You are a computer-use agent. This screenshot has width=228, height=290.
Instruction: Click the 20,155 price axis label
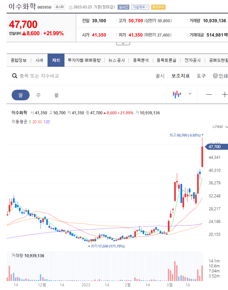coord(214,234)
